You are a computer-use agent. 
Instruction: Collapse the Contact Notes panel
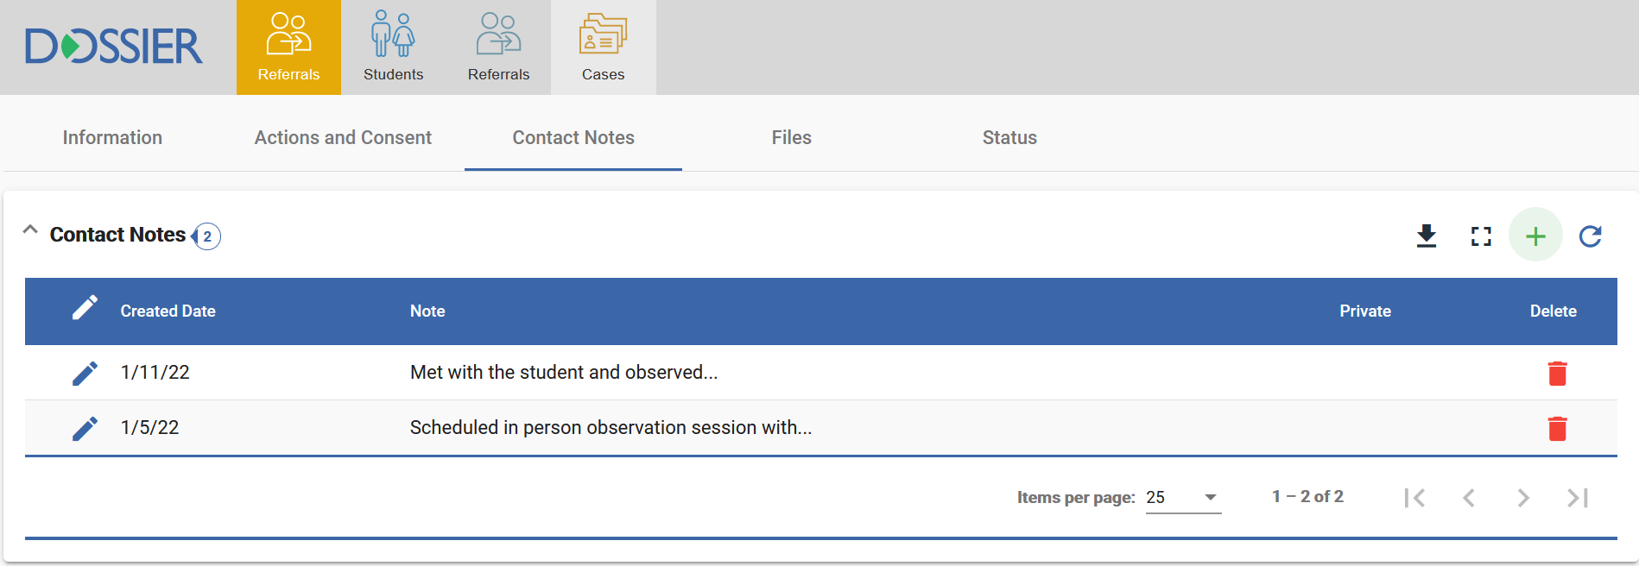pyautogui.click(x=30, y=230)
